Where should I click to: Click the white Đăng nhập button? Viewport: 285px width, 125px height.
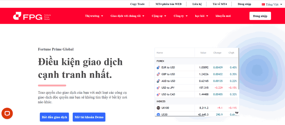click(260, 16)
